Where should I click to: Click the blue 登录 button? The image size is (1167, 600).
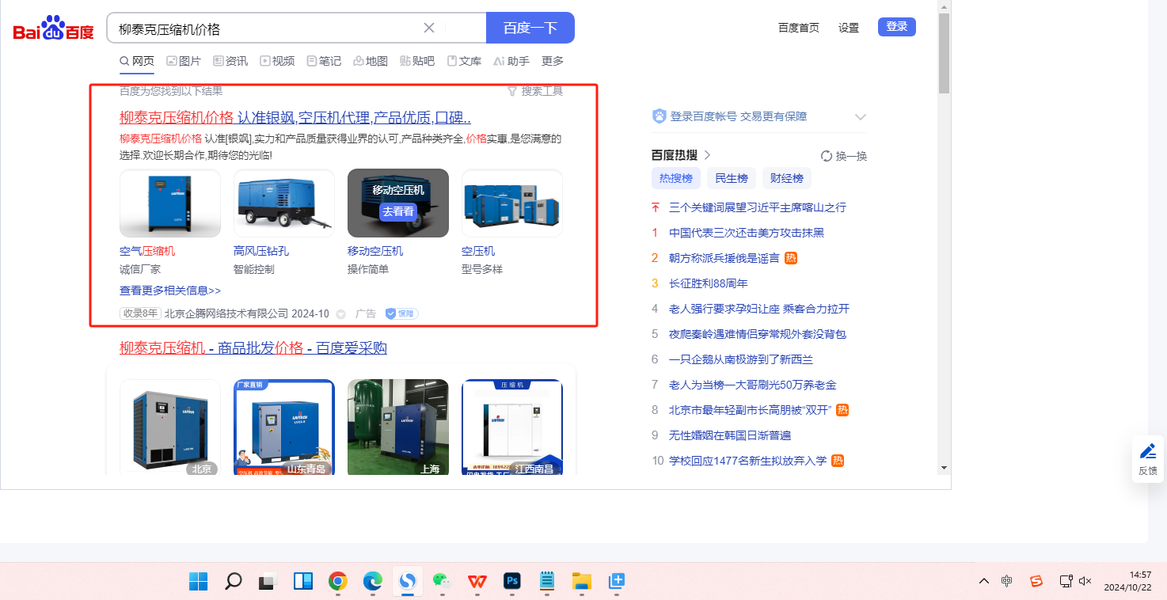click(897, 27)
